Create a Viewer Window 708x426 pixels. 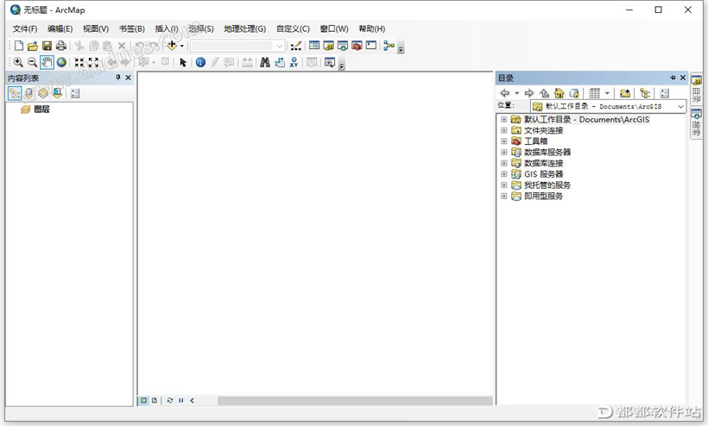point(330,62)
